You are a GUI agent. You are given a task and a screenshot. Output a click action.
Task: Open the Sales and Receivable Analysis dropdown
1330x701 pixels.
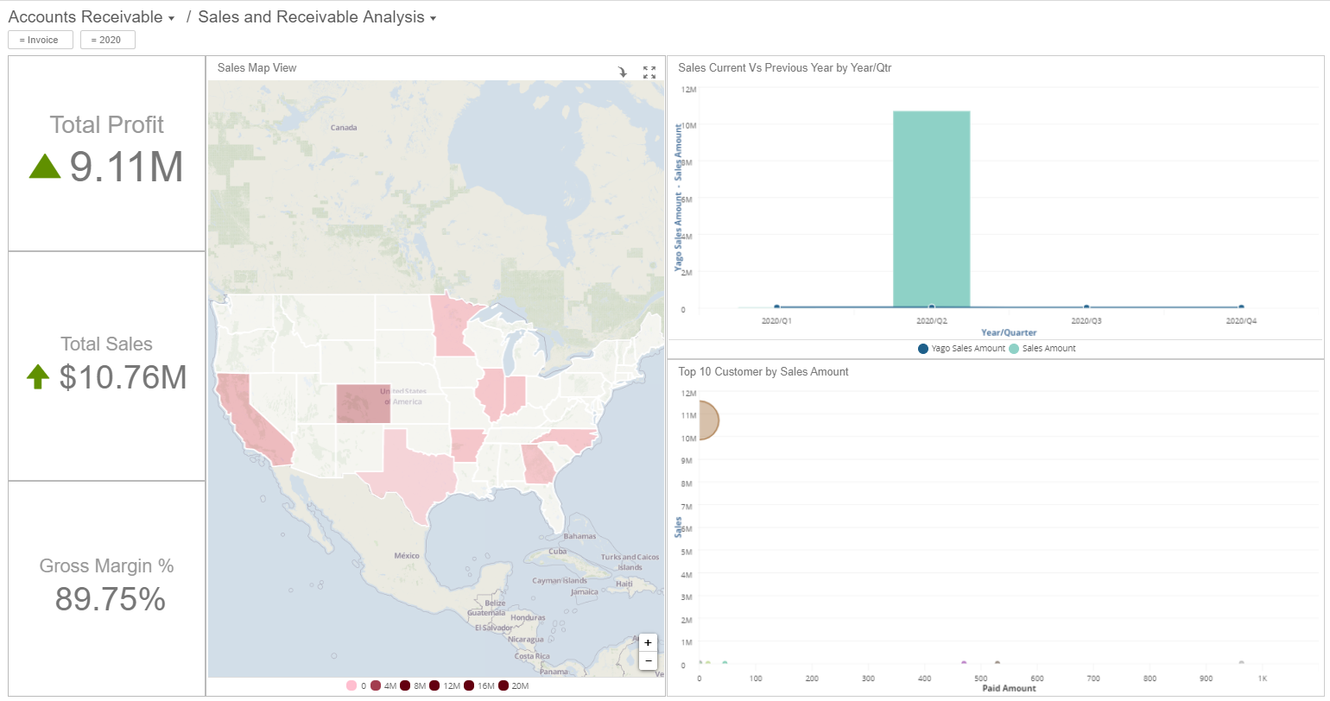tap(434, 16)
